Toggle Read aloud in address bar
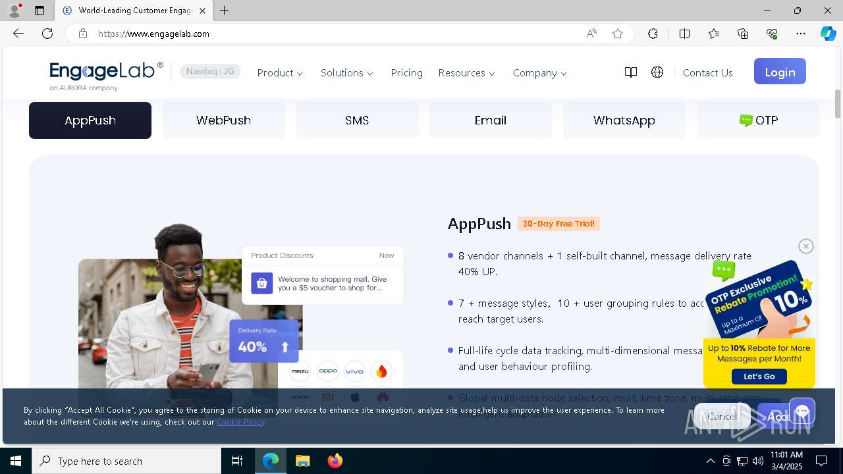Viewport: 843px width, 474px height. (591, 34)
